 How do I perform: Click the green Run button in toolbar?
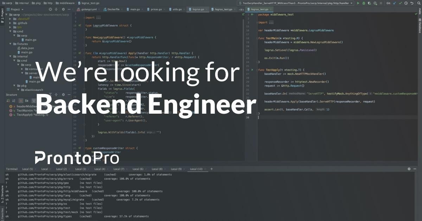click(358, 3)
